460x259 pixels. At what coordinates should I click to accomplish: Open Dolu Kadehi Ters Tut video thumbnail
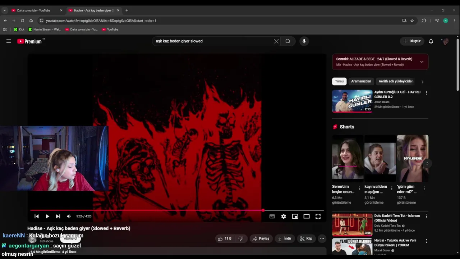352,225
